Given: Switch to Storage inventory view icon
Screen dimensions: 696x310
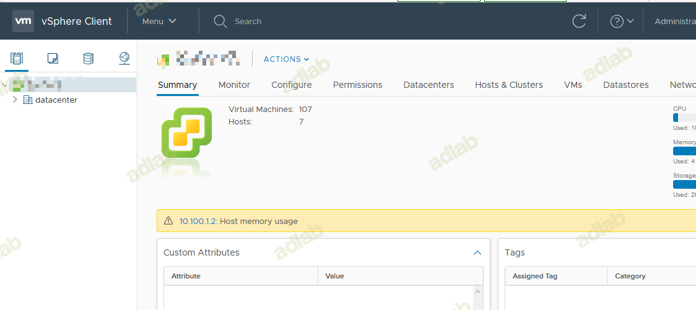Looking at the screenshot, I should click(89, 59).
